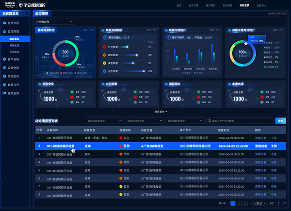Open the device type filter dropdown
The image size is (291, 211).
[x=103, y=120]
